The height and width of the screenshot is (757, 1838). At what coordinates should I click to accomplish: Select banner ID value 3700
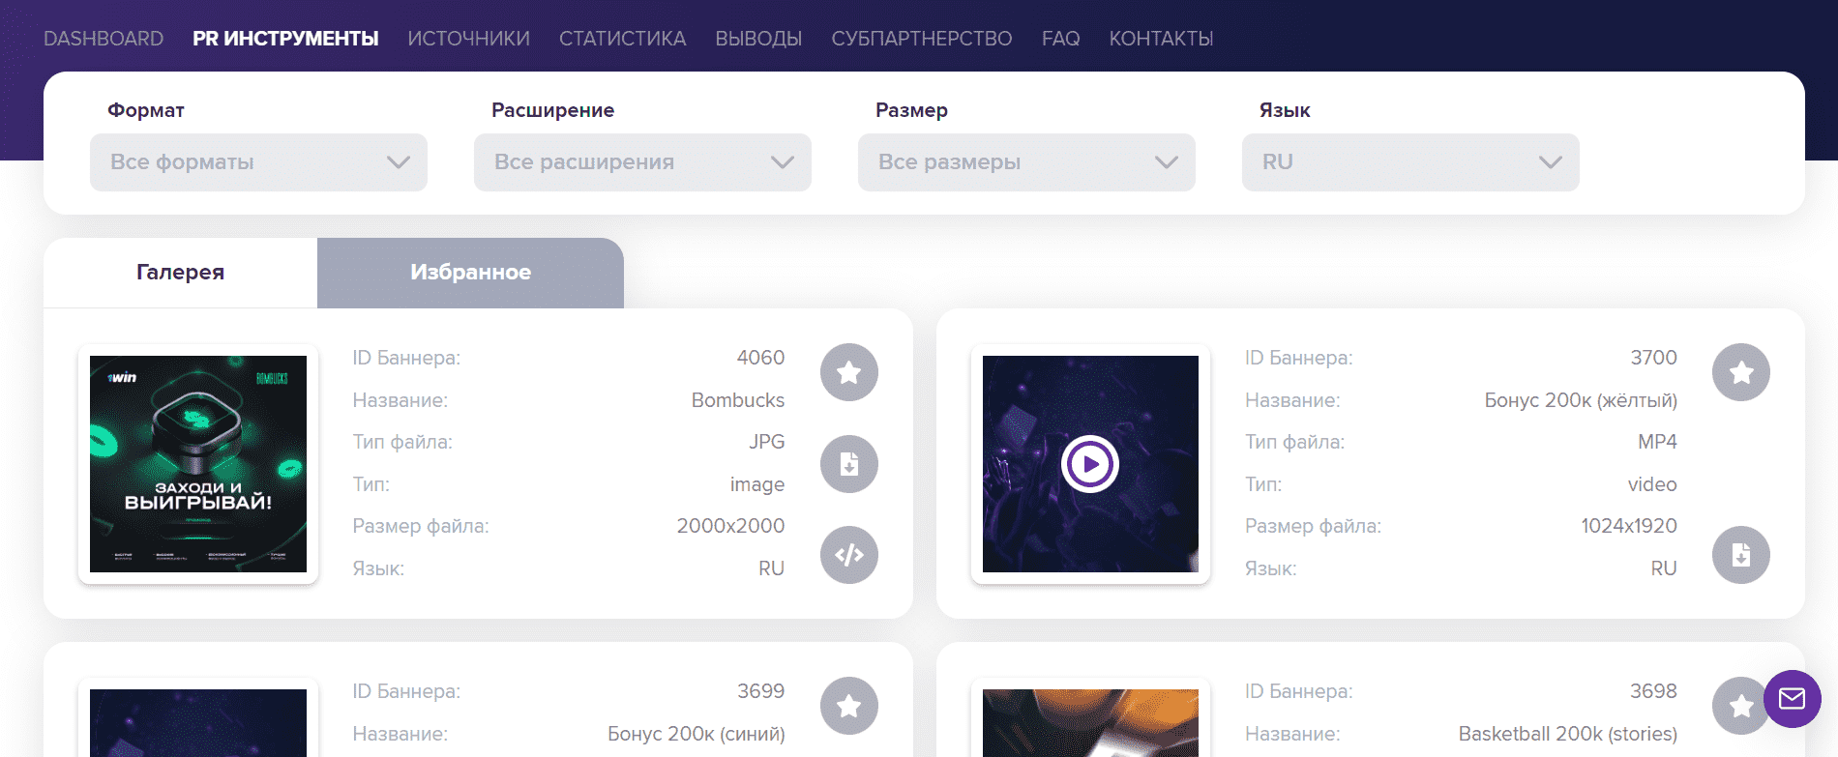(1653, 358)
